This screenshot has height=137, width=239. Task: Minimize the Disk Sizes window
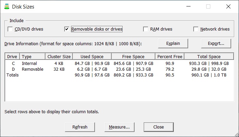[188, 6]
